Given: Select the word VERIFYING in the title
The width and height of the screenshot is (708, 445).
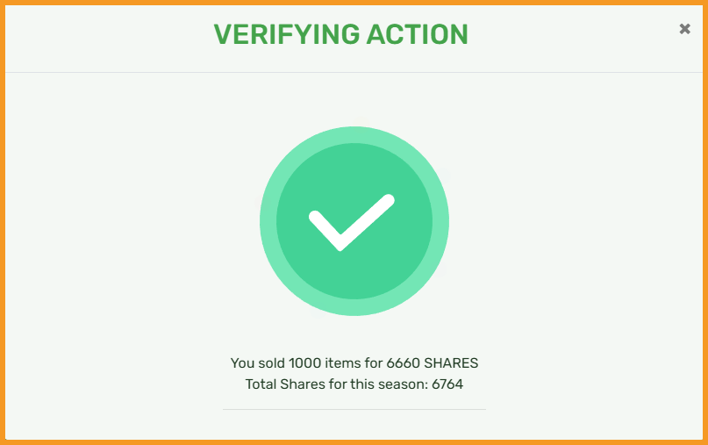Looking at the screenshot, I should click(x=286, y=35).
